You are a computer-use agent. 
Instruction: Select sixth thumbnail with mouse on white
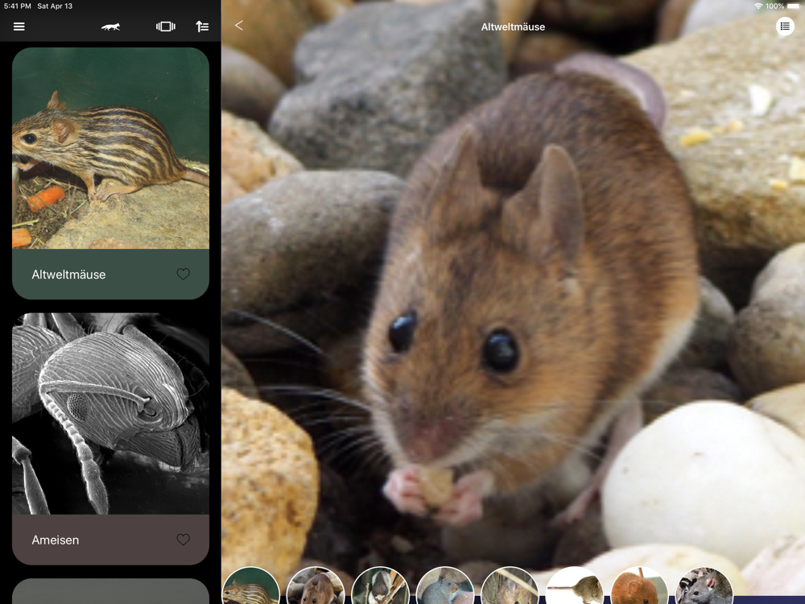575,586
